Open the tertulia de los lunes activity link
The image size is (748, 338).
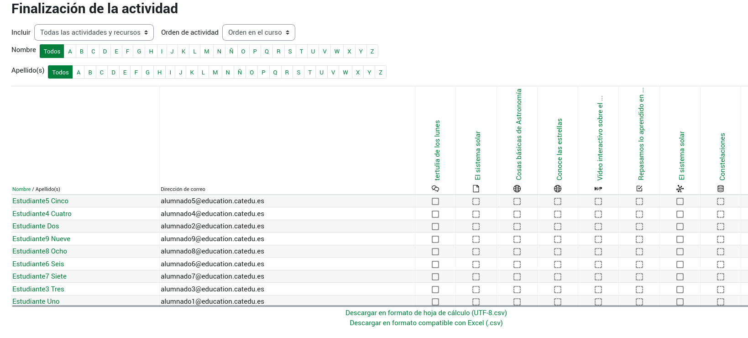pyautogui.click(x=437, y=150)
